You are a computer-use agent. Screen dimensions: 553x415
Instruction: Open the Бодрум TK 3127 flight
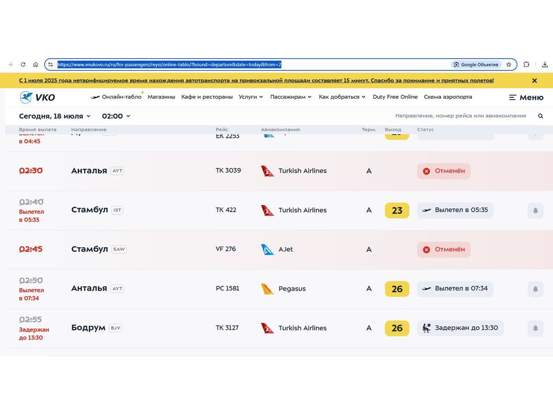point(88,328)
